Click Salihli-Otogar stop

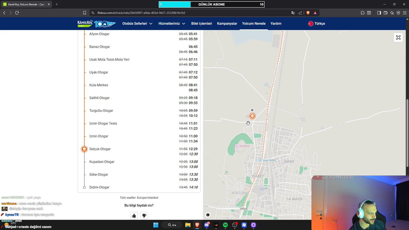[100, 98]
